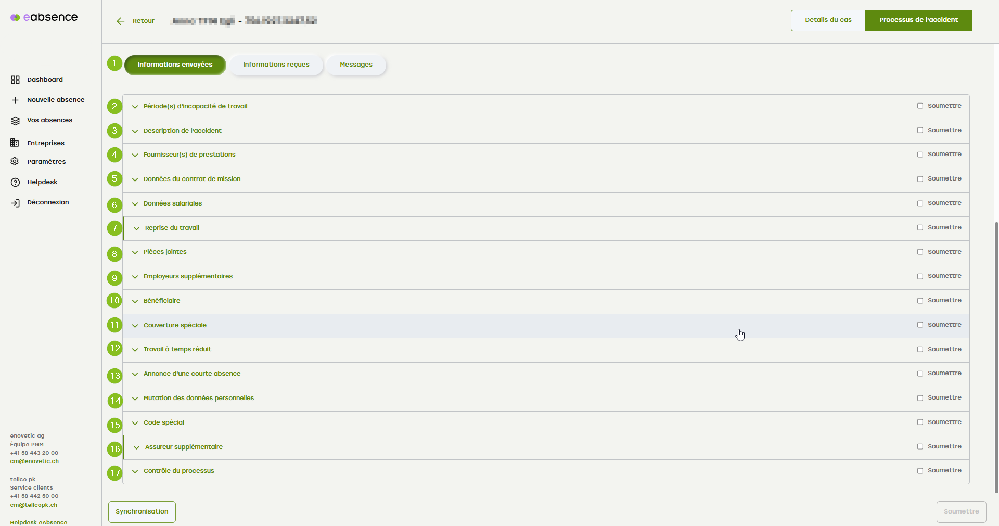Enable Soumettre checkbox for Pièces jointes

click(920, 252)
